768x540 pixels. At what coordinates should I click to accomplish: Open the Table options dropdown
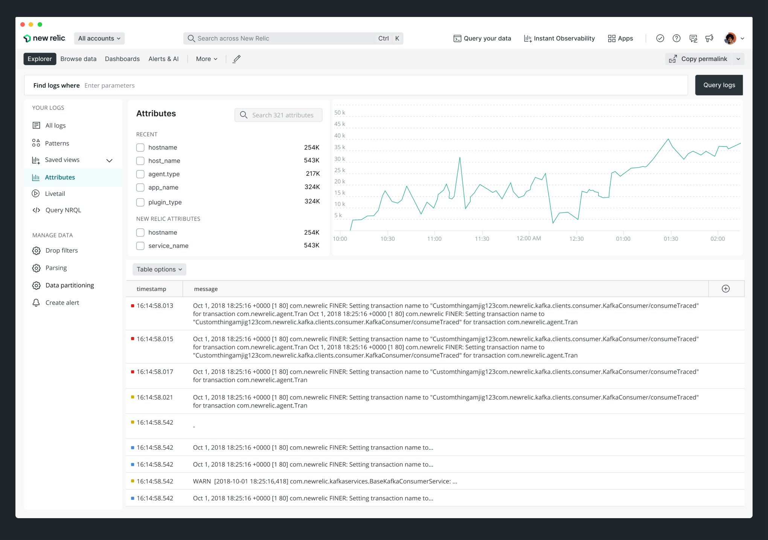point(159,269)
